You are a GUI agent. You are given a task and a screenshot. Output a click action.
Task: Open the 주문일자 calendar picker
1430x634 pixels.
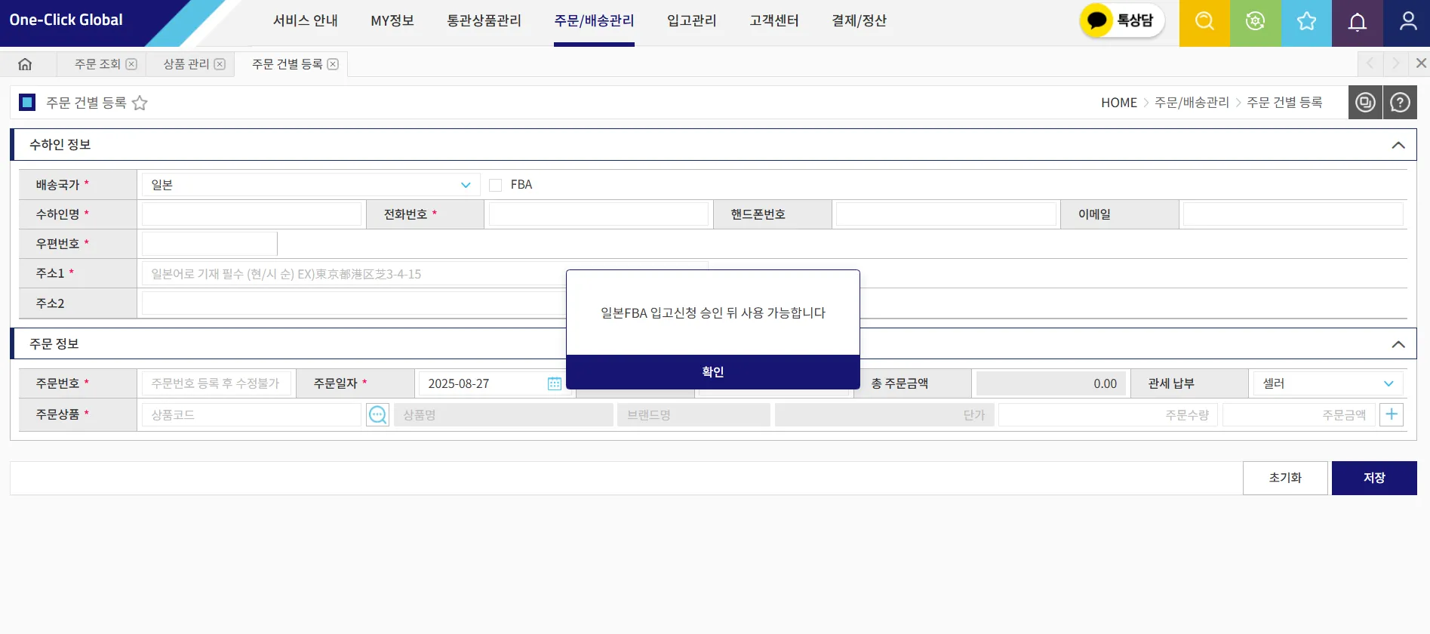point(555,383)
